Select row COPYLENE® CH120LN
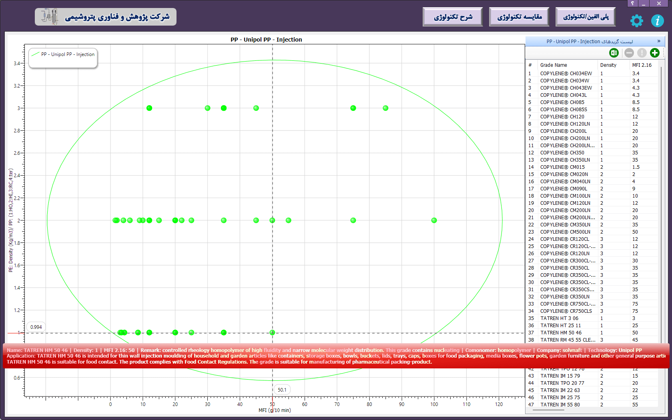672x420 pixels. [x=592, y=124]
